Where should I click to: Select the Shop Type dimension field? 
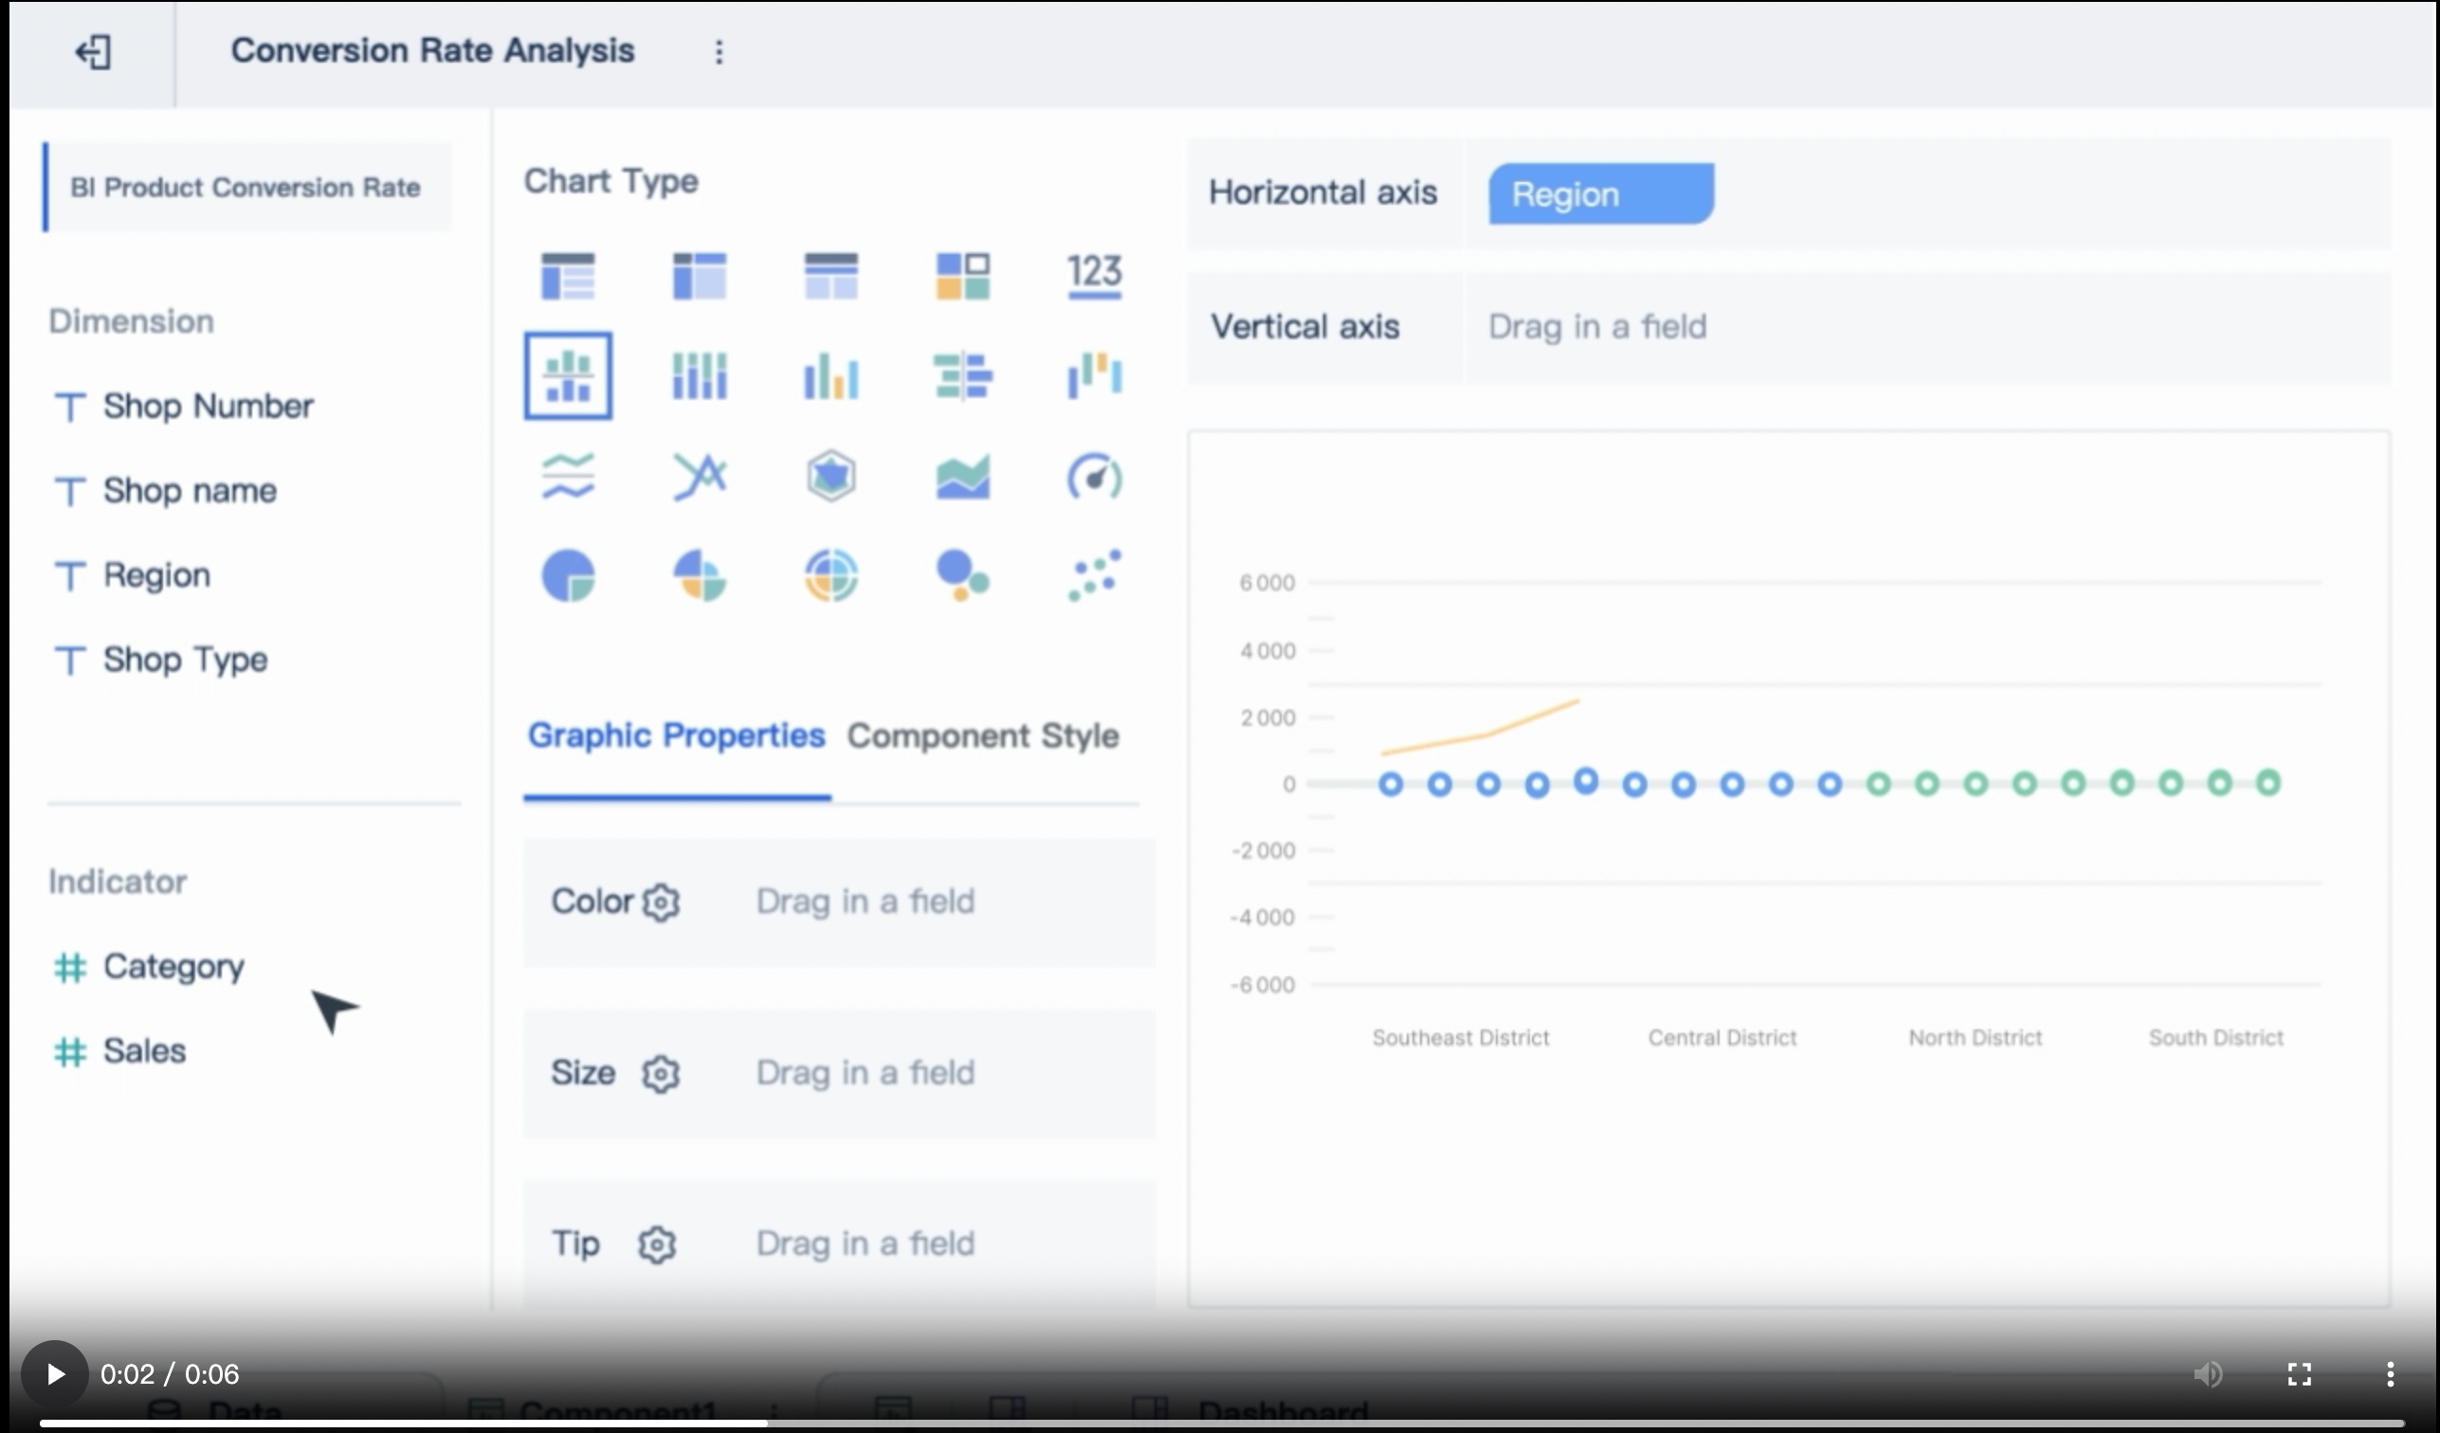161,661
